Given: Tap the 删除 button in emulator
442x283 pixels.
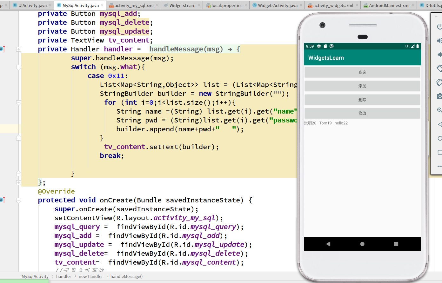Looking at the screenshot, I should 362,100.
